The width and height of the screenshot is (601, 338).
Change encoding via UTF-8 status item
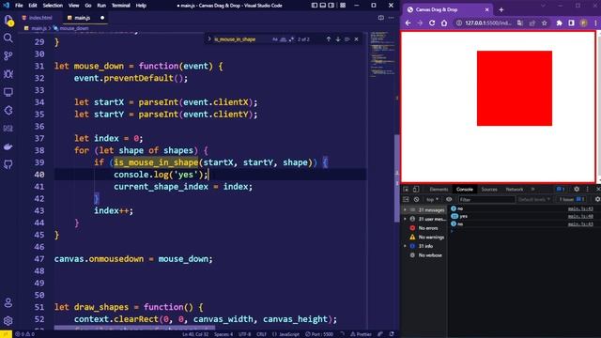pos(244,334)
